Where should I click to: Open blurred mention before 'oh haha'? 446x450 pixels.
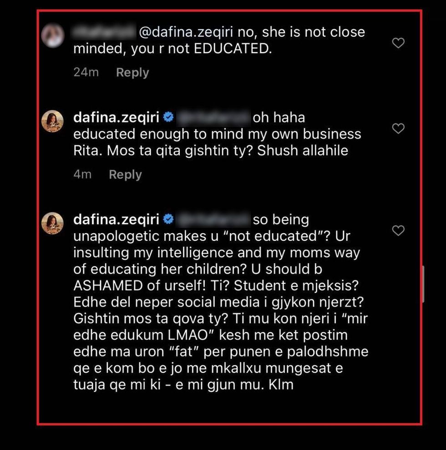213,118
